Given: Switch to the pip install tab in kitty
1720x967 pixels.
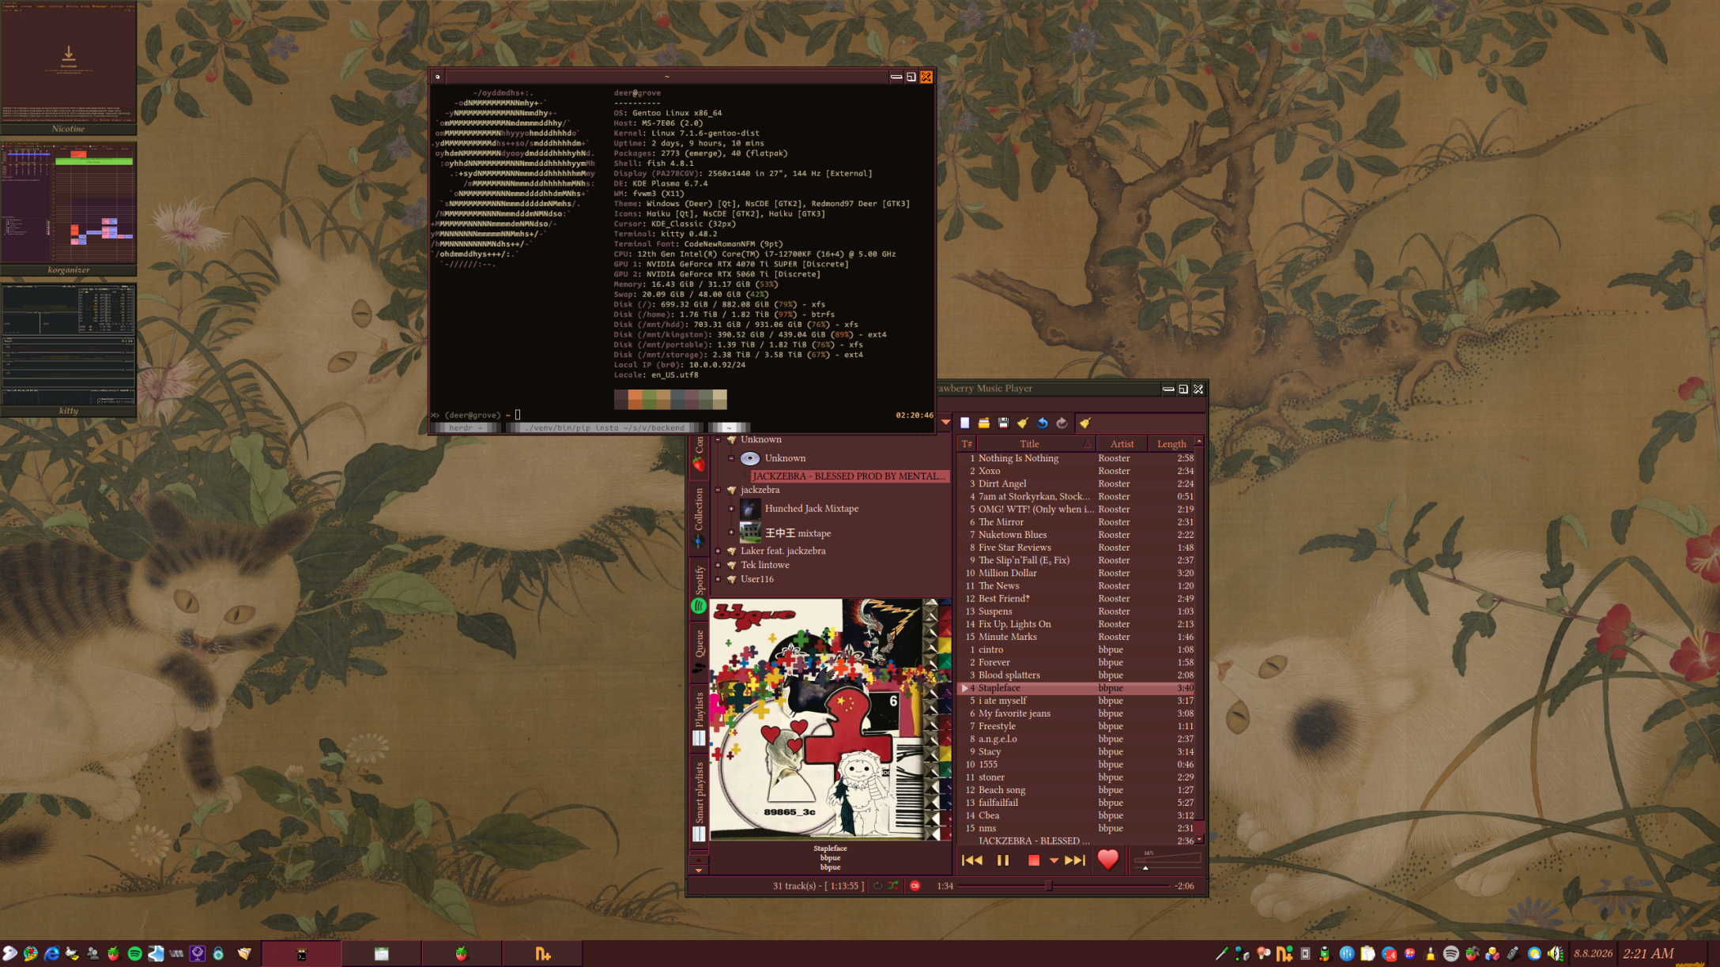Looking at the screenshot, I should click(605, 427).
